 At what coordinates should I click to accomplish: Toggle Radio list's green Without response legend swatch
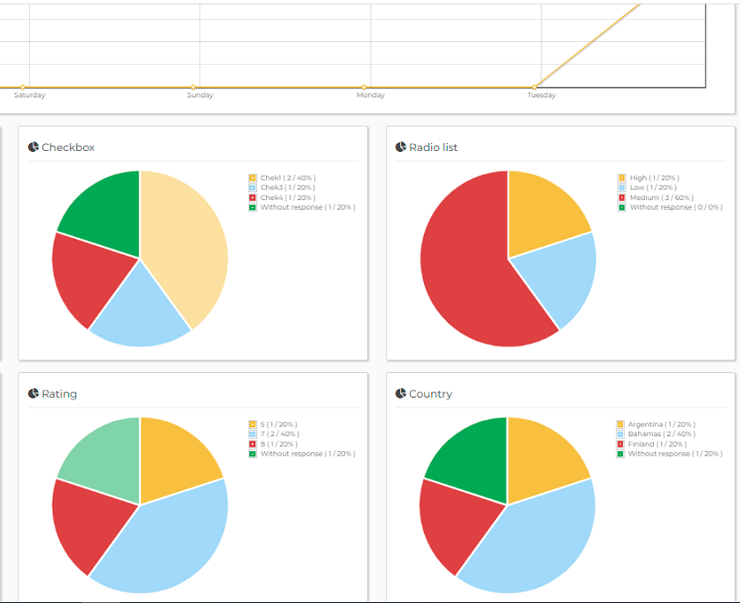coord(621,207)
